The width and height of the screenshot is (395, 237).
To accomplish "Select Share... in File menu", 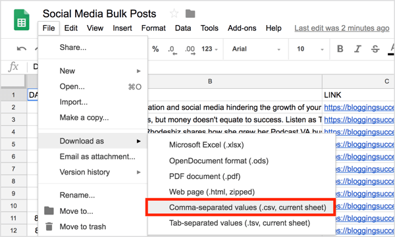I will tap(93, 47).
